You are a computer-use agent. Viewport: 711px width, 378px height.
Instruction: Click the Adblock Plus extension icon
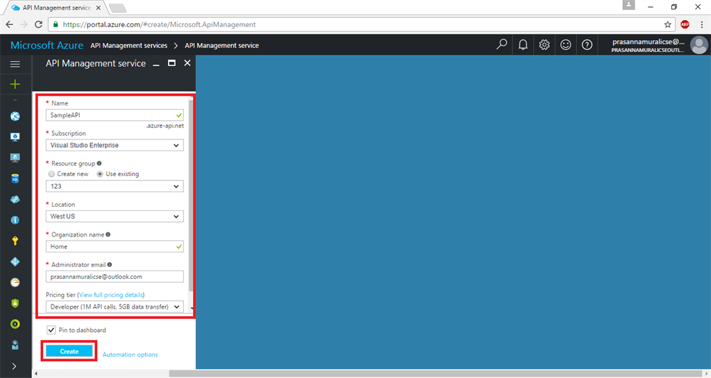(685, 24)
